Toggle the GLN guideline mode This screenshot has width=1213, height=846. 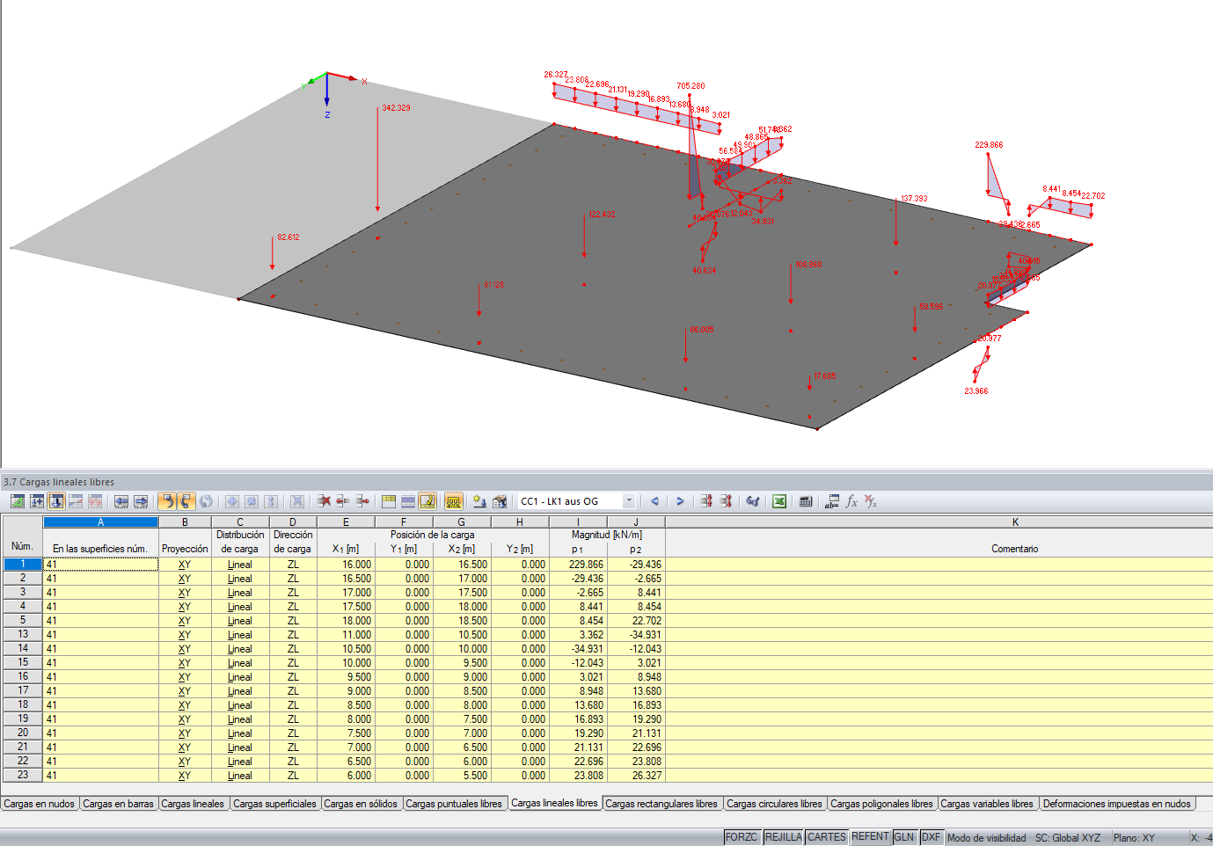click(904, 837)
